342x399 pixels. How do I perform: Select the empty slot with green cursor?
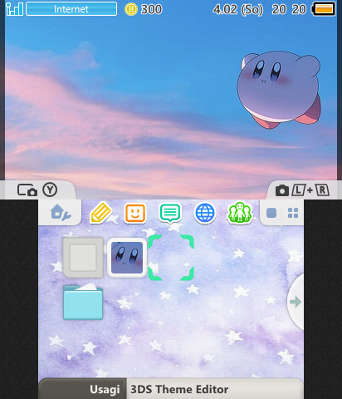(171, 258)
